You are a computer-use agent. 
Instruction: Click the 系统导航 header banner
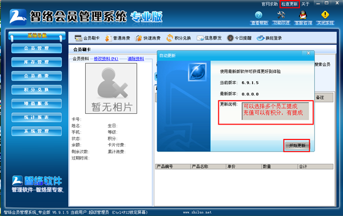[x=37, y=35]
